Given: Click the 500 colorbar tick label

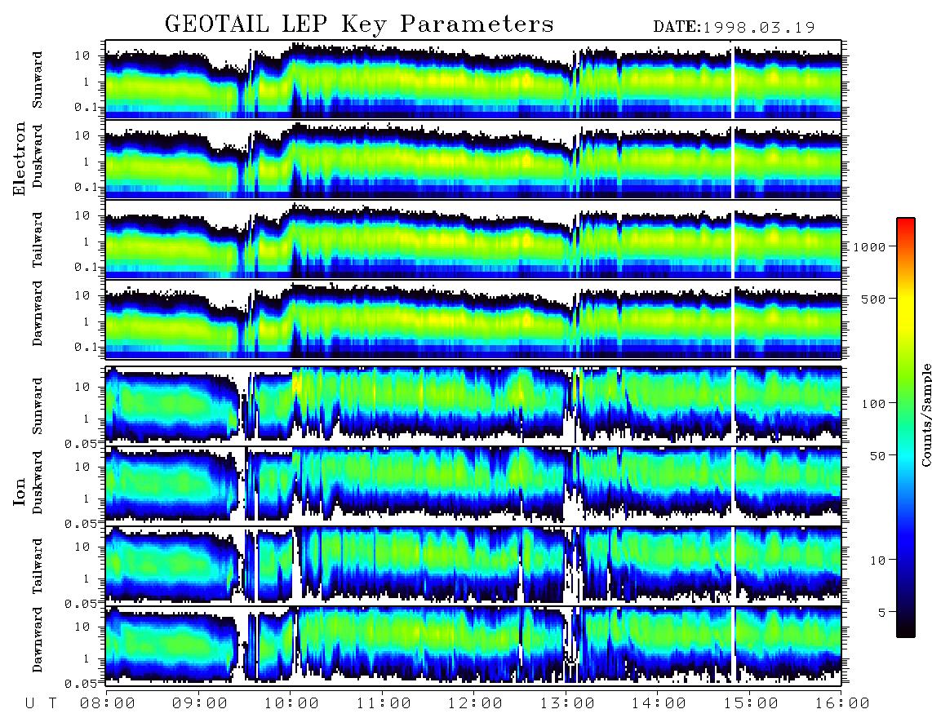Looking at the screenshot, I should pos(873,299).
